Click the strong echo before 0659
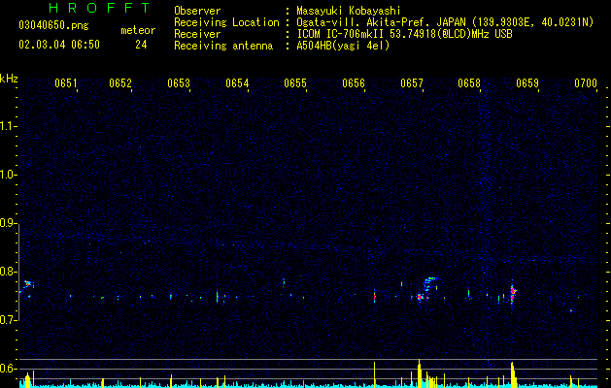This screenshot has height=388, width=611. (513, 292)
